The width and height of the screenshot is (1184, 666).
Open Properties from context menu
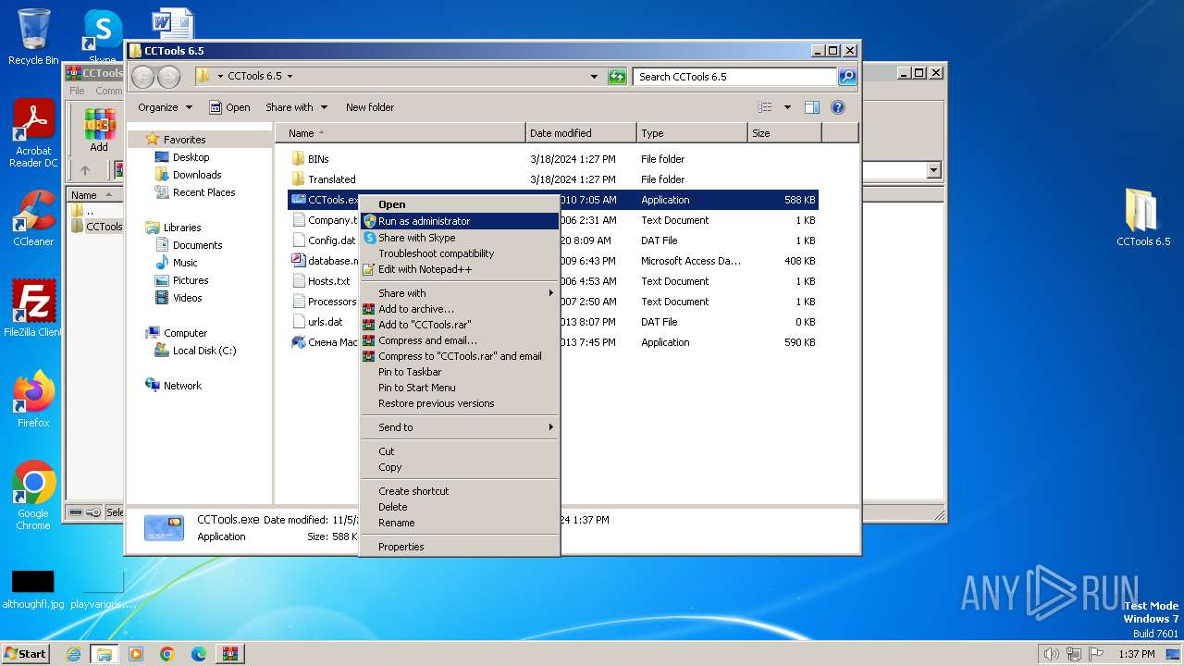point(460,547)
